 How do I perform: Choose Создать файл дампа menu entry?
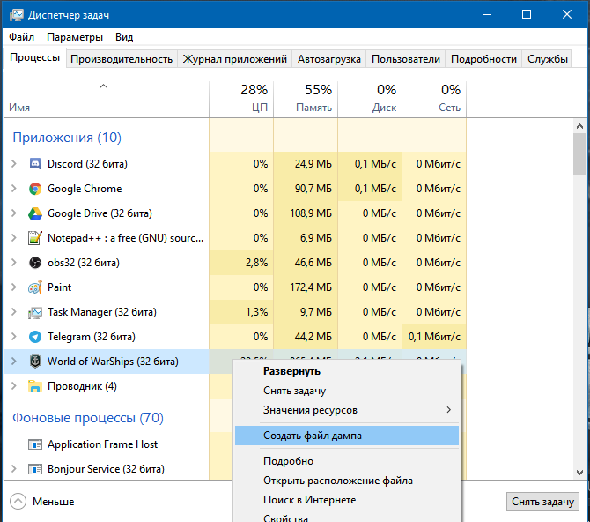click(347, 436)
